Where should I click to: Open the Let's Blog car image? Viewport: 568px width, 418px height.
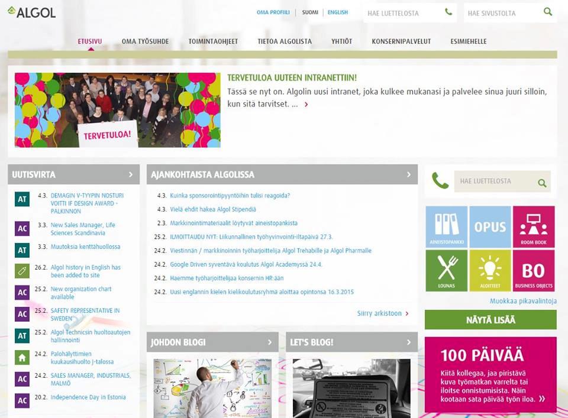(351, 388)
